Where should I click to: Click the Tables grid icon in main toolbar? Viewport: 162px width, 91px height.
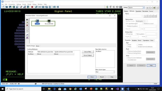pyautogui.click(x=43, y=7)
